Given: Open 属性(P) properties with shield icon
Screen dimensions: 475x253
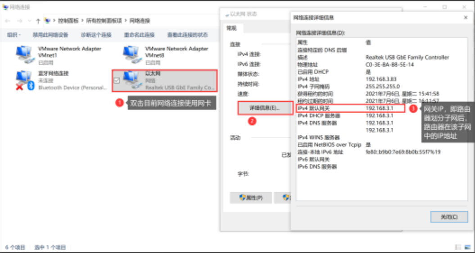Looking at the screenshot, I should [x=251, y=198].
